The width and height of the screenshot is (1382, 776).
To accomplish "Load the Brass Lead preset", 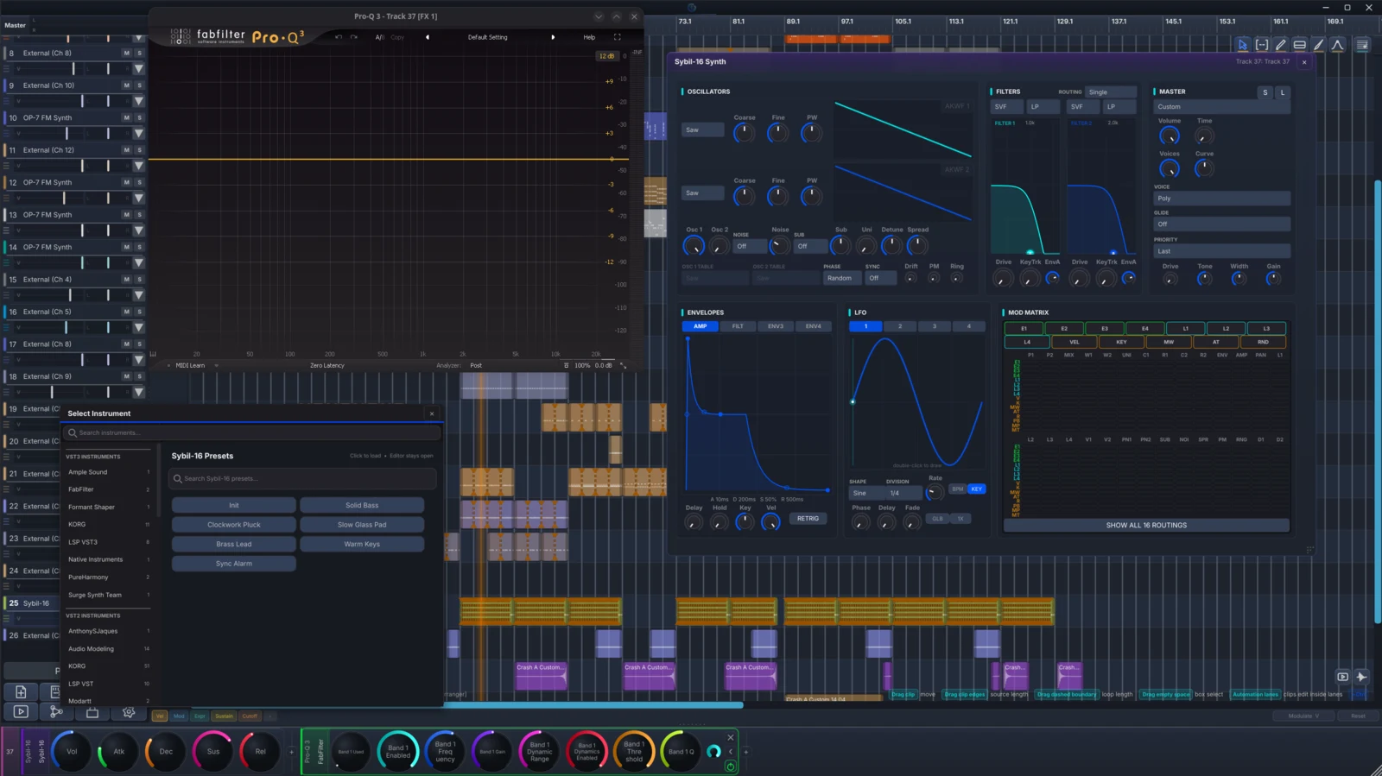I will [x=233, y=545].
